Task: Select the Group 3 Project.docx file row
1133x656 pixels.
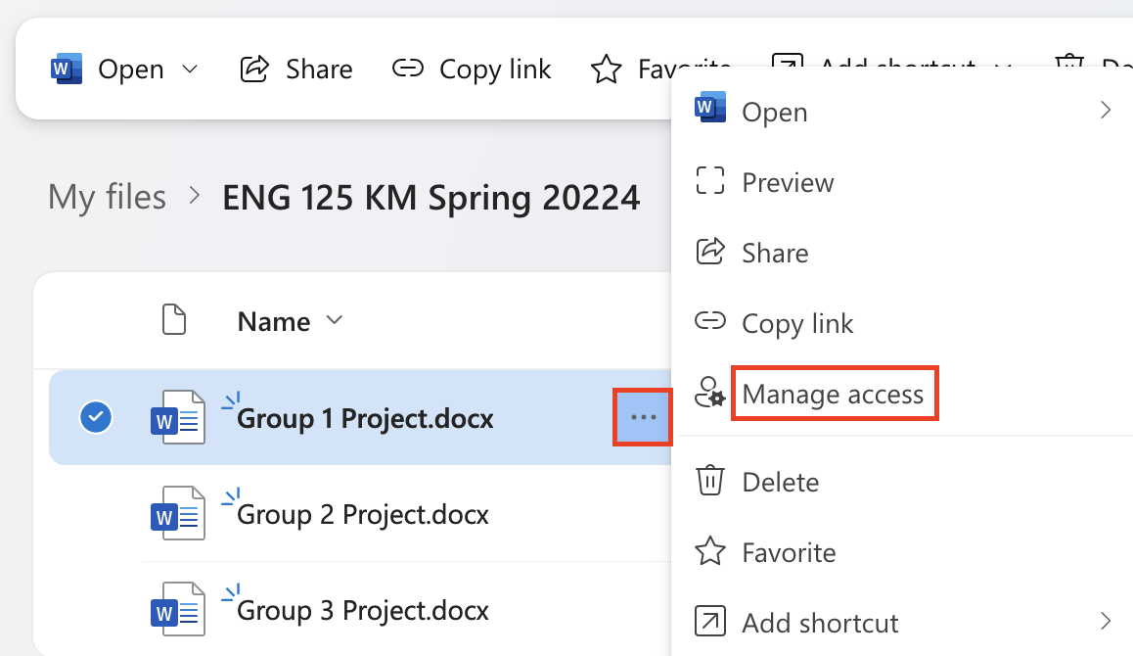Action: click(363, 609)
